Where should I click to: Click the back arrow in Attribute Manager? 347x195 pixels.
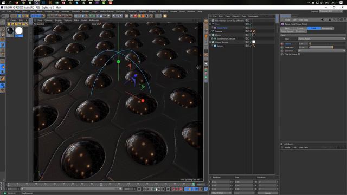click(x=322, y=20)
